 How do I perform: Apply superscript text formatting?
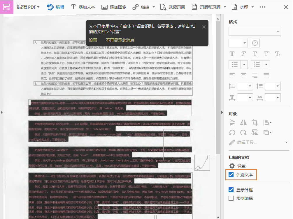coord(266,54)
